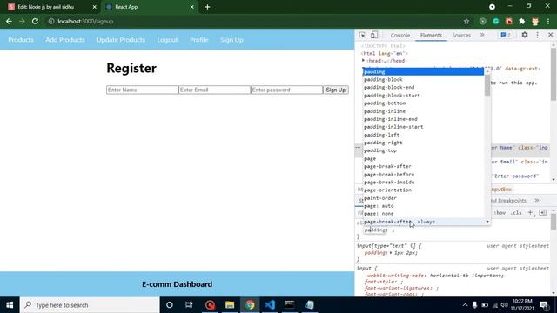Open the Profile nav link
This screenshot has height=313, width=557.
pos(199,40)
